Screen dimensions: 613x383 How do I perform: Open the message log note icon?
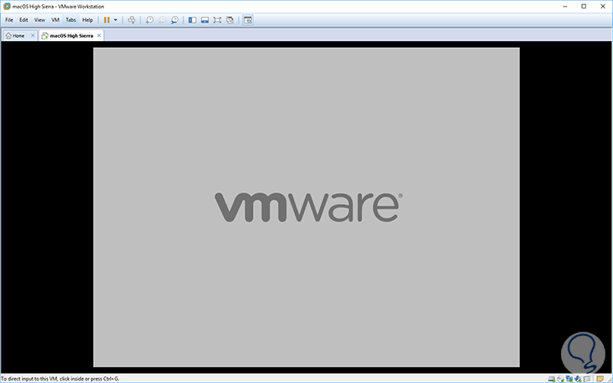pos(600,379)
